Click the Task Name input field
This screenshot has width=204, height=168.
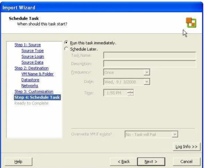coord(150,55)
